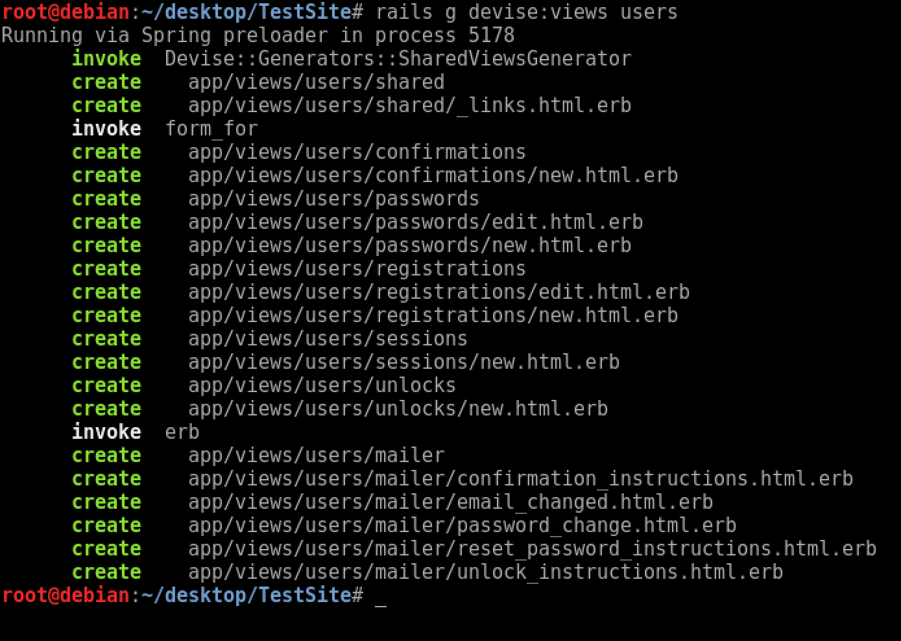Click the confirmations/new.html.erb file path
901x641 pixels.
pyautogui.click(x=433, y=176)
